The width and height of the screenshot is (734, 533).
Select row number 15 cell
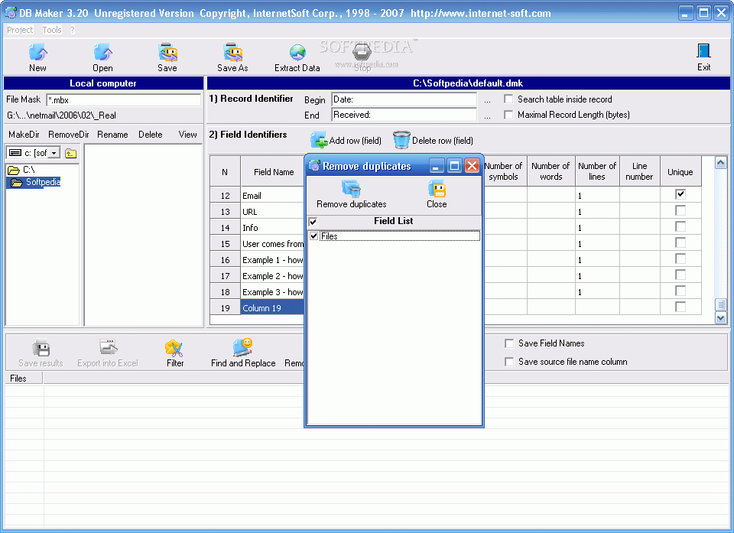tap(225, 243)
